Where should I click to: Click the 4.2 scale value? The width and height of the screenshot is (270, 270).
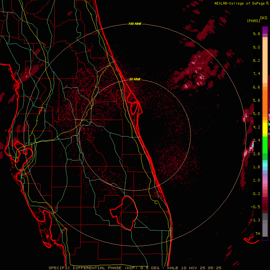click(x=256, y=127)
